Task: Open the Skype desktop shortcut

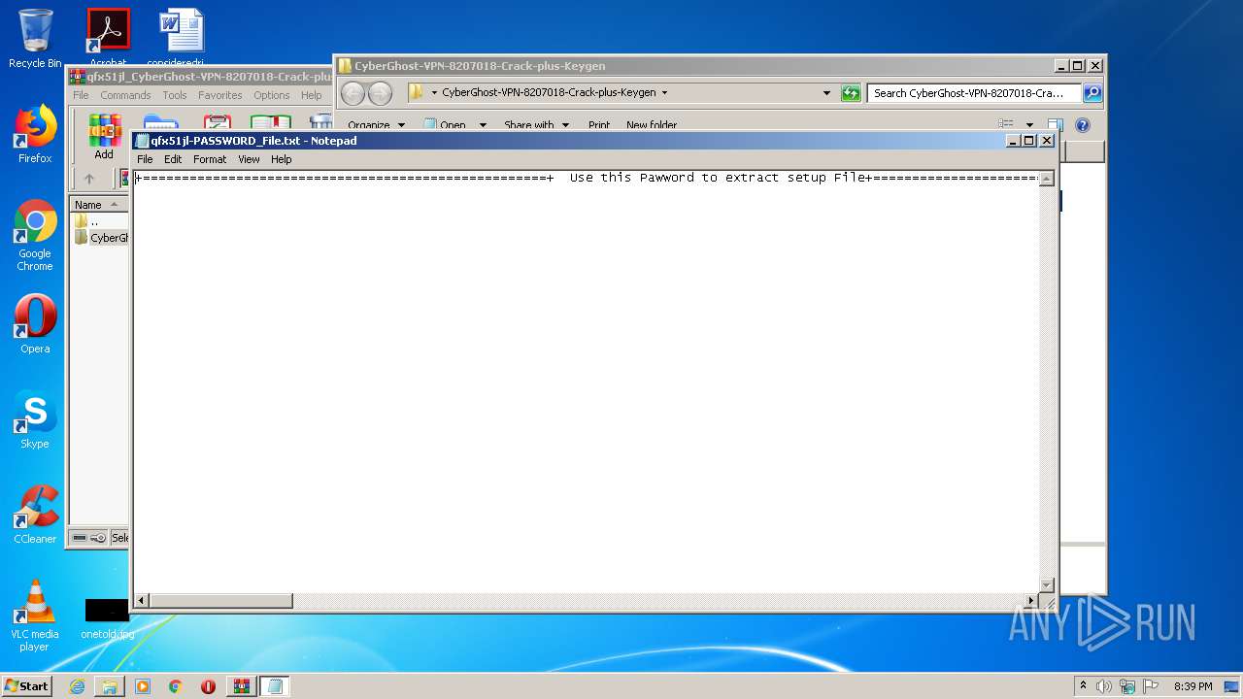Action: (x=35, y=419)
